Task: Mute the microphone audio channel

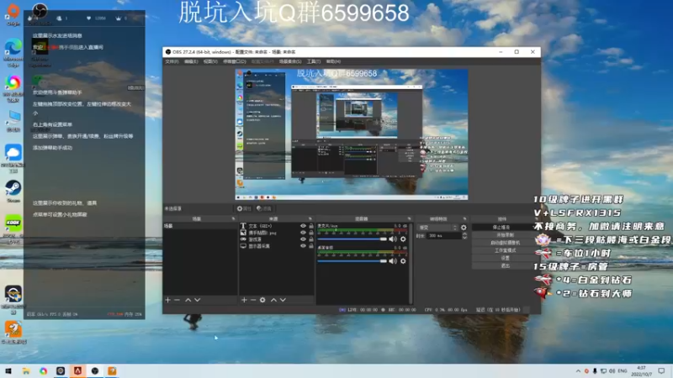Action: 392,239
